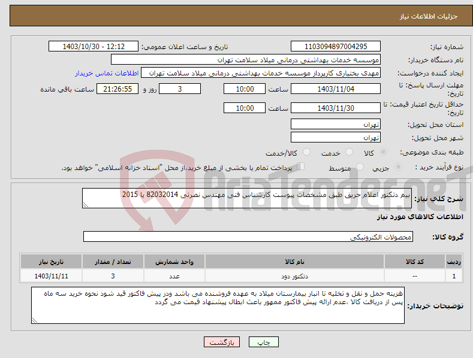Screen dimensions: 473x358
Task: Click the گروه کالا field محصولات الکترونیکی
Action: [248, 237]
